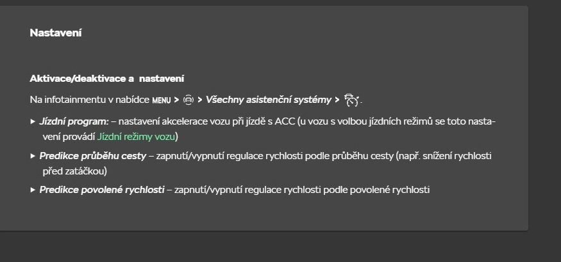The height and width of the screenshot is (262, 561).
Task: Open the Jízdní režimy vozu link
Action: click(136, 137)
